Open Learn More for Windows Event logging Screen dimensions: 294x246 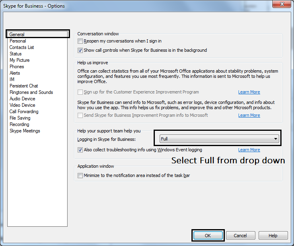[249, 150]
